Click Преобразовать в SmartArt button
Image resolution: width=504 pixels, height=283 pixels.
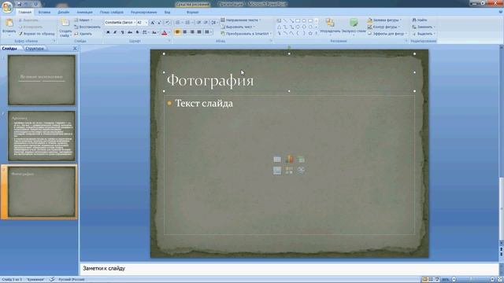[246, 34]
